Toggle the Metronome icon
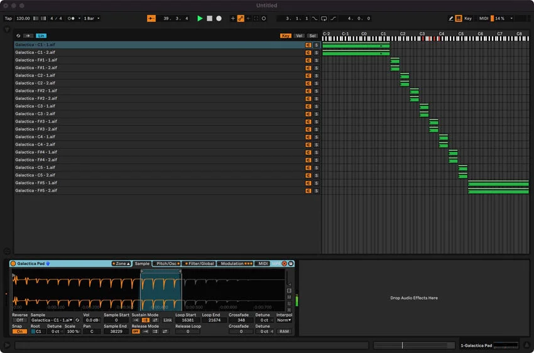The image size is (534, 353). (71, 18)
